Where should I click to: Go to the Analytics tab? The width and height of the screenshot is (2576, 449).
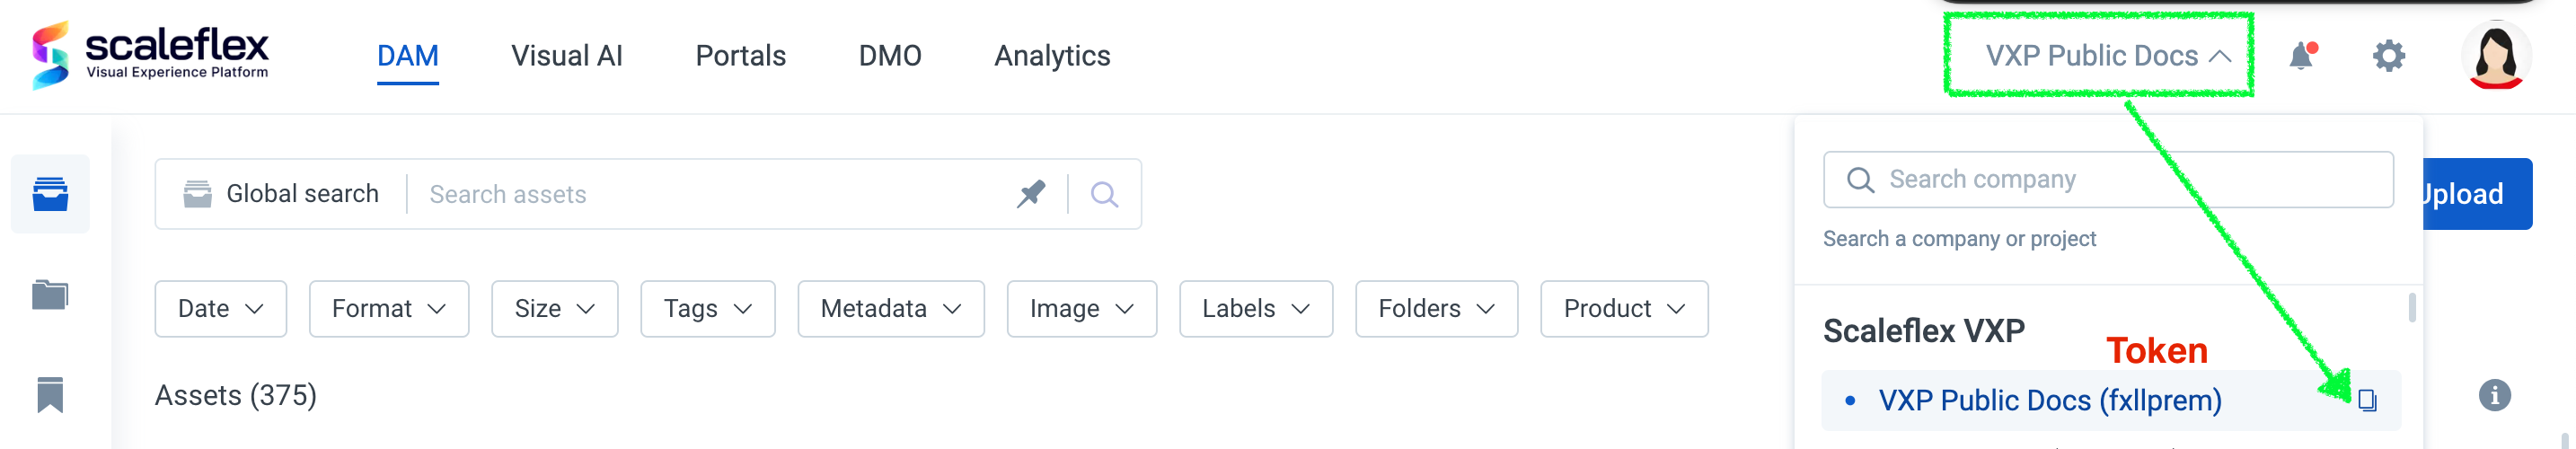click(1051, 56)
